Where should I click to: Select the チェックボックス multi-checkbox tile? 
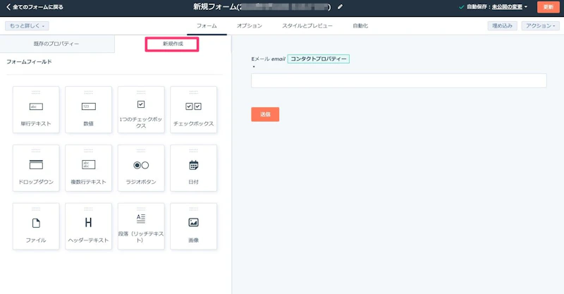coord(193,110)
